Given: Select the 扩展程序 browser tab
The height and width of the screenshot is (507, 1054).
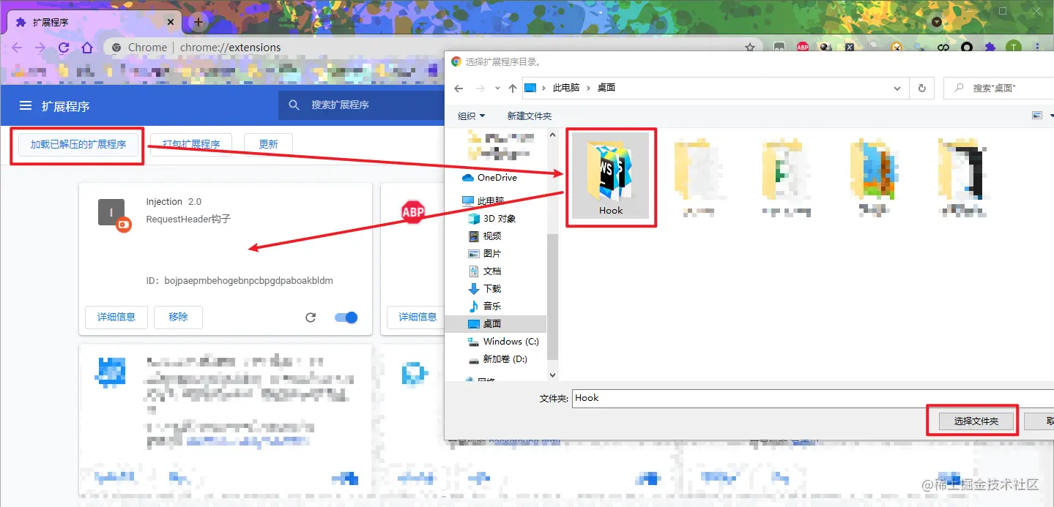Looking at the screenshot, I should coord(94,22).
